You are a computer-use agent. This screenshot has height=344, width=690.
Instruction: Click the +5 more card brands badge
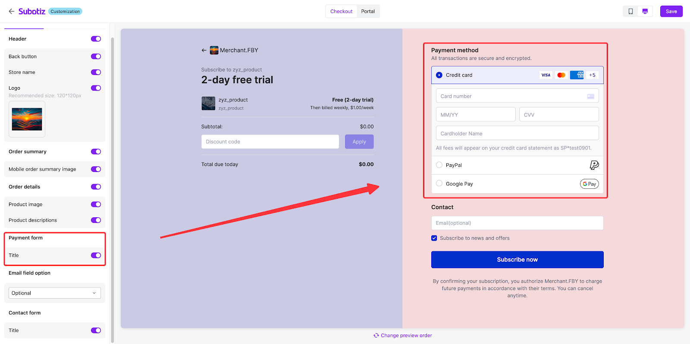[592, 75]
